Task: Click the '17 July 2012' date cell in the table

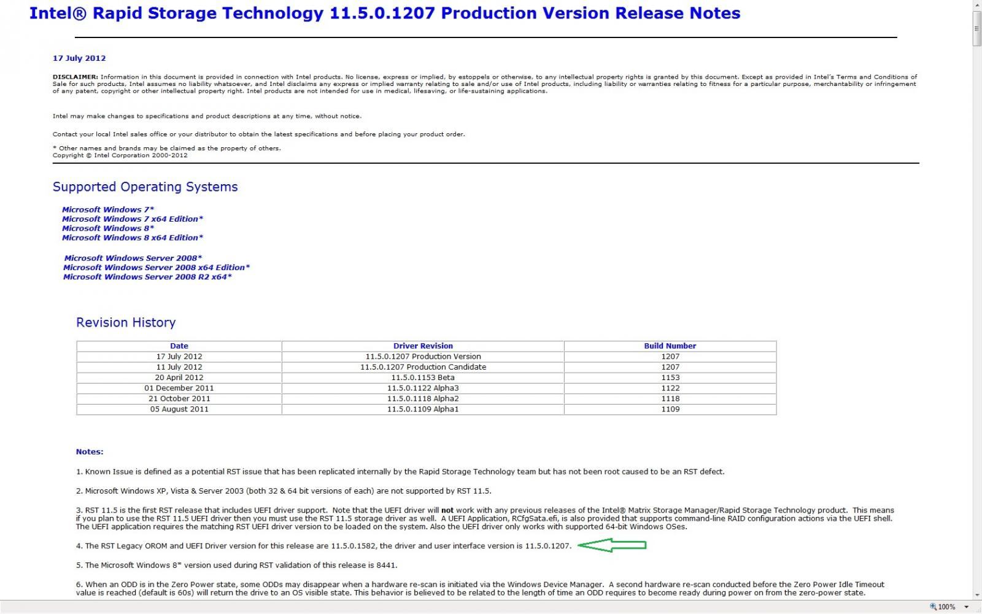Action: point(179,357)
